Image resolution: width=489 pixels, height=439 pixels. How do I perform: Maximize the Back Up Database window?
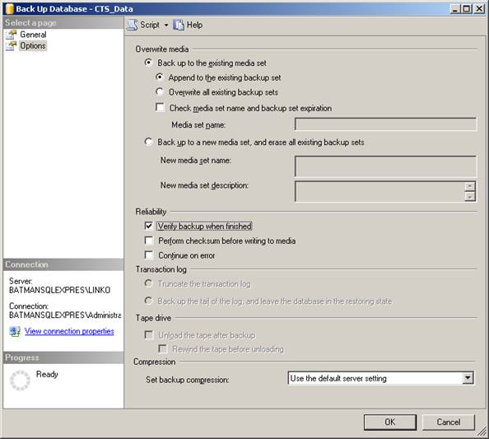[x=466, y=8]
